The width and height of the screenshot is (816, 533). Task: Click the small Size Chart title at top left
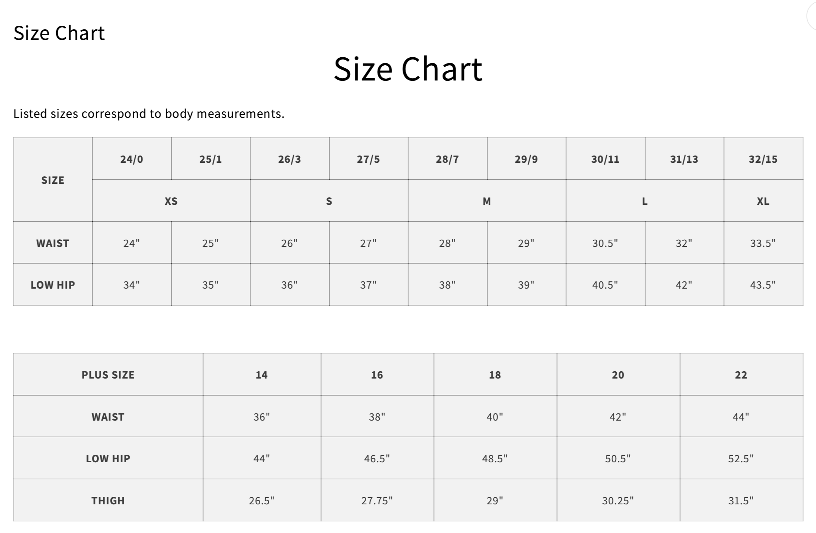[x=59, y=33]
